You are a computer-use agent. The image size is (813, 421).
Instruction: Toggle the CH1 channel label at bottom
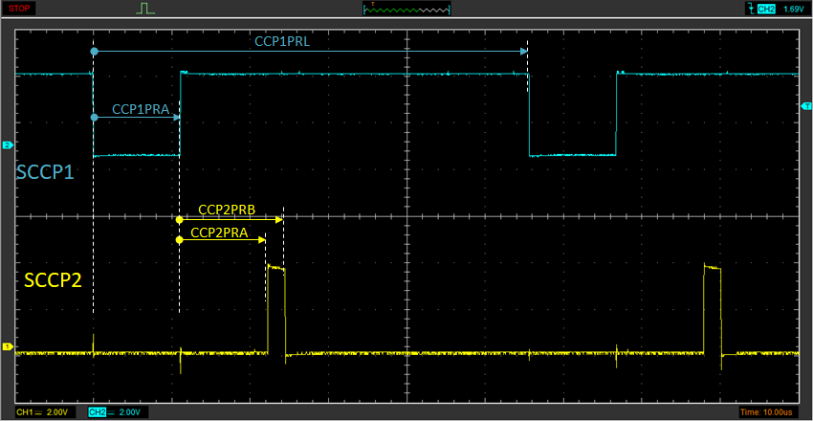click(25, 411)
